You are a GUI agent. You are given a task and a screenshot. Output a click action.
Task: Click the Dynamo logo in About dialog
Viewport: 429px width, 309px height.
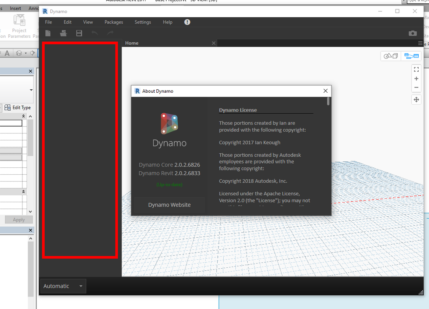pyautogui.click(x=169, y=123)
